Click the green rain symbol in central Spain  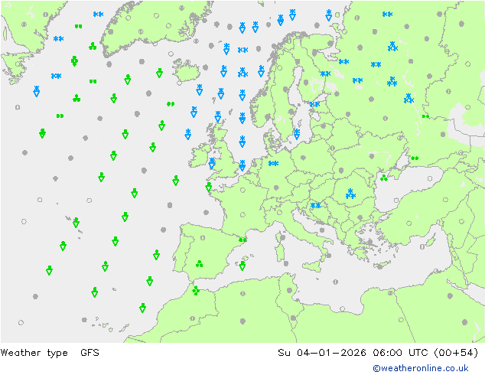[199, 263]
